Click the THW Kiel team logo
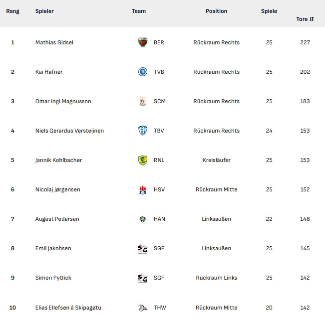The height and width of the screenshot is (322, 325). pyautogui.click(x=143, y=308)
